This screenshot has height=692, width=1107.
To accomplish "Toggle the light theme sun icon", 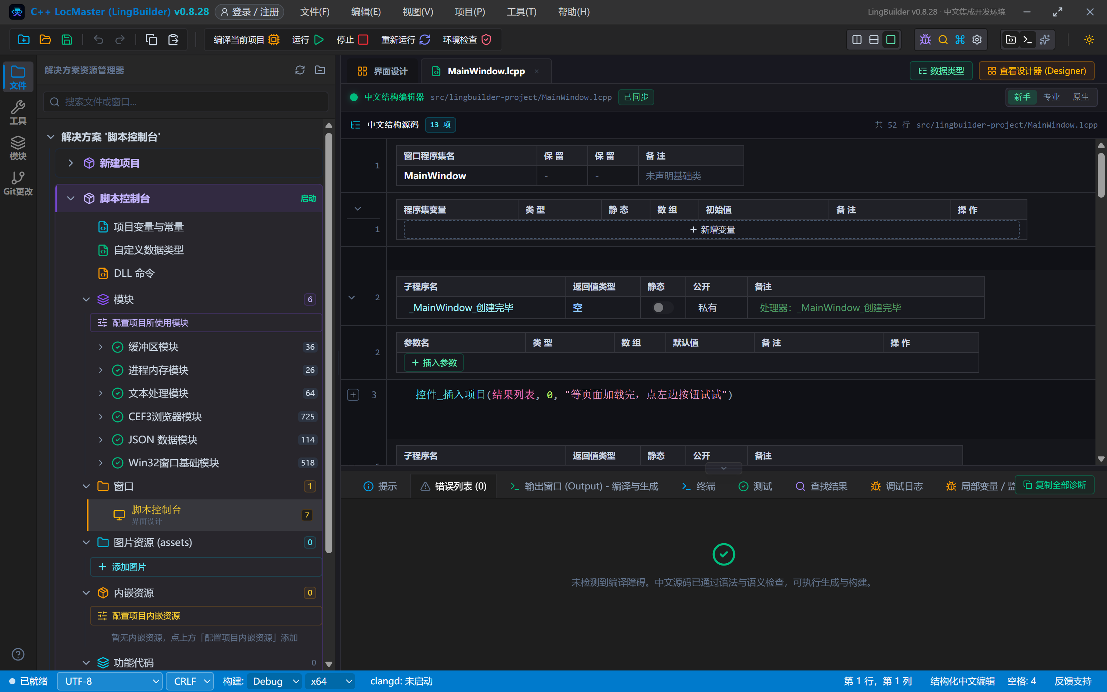I will [1089, 40].
